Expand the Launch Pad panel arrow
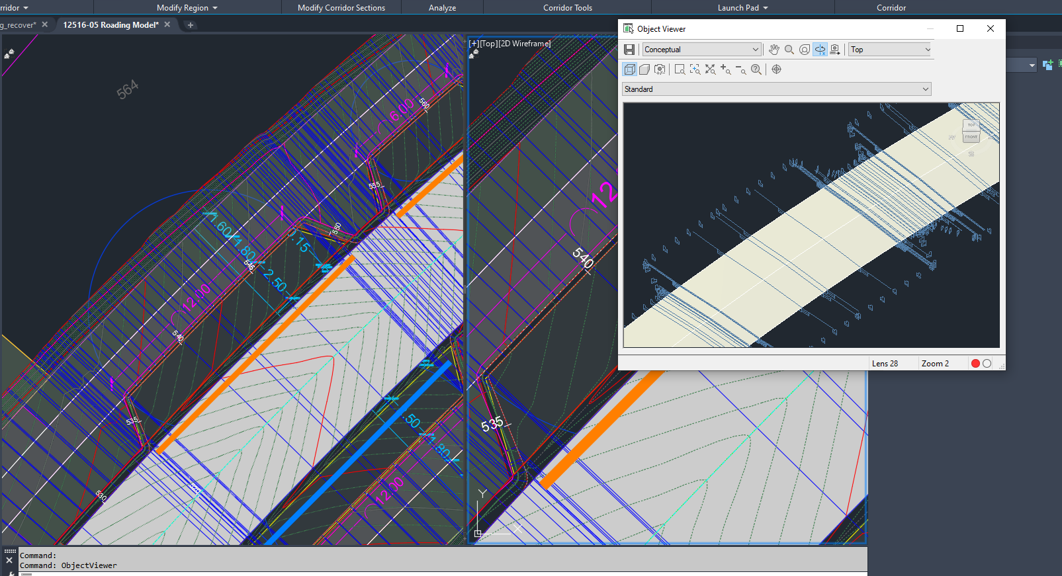The width and height of the screenshot is (1062, 576). pos(766,8)
